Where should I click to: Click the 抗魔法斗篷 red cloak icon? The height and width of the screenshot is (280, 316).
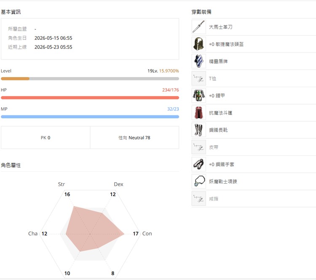pos(199,113)
